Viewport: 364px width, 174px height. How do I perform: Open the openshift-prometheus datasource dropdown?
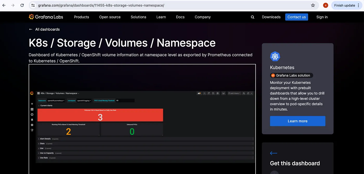click(56, 101)
